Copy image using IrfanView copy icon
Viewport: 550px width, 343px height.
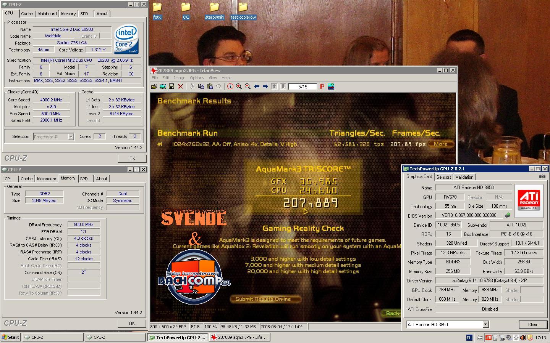click(201, 87)
